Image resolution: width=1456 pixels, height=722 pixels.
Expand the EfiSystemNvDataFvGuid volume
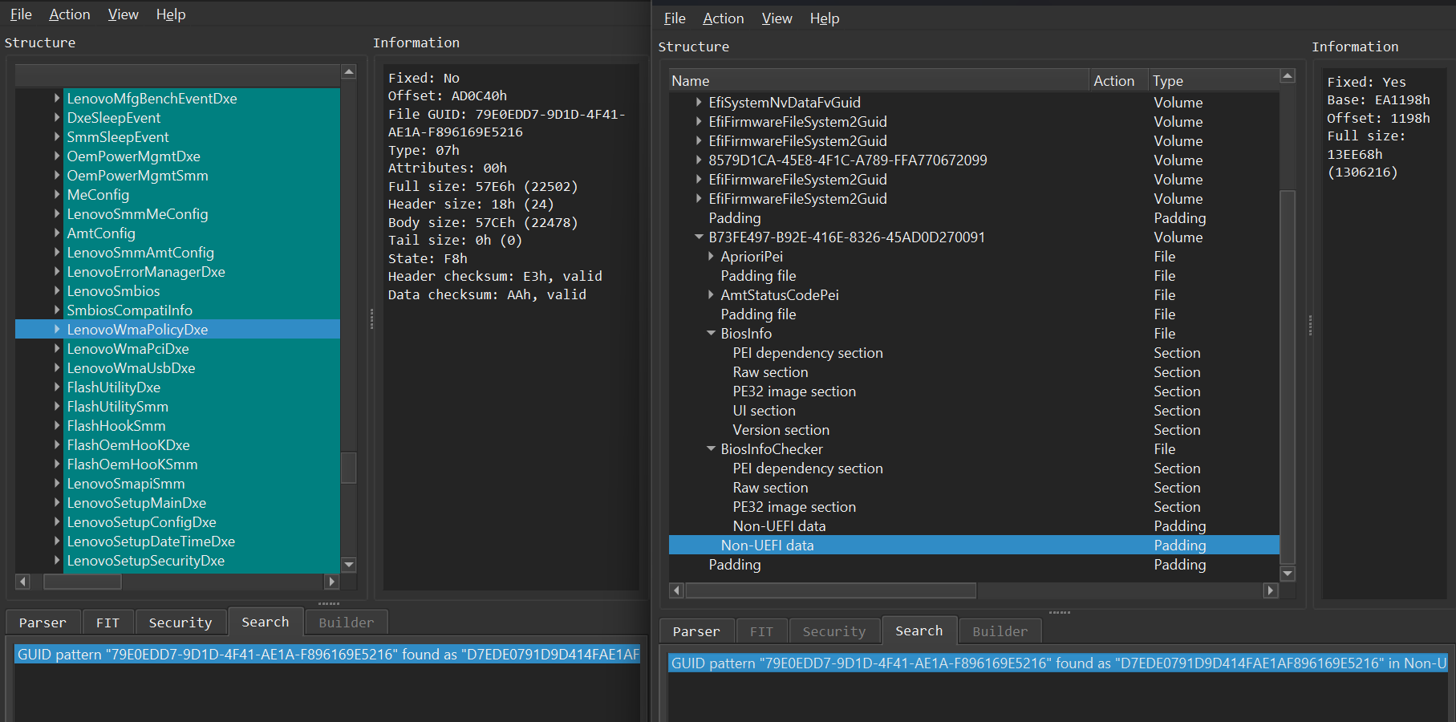(699, 103)
